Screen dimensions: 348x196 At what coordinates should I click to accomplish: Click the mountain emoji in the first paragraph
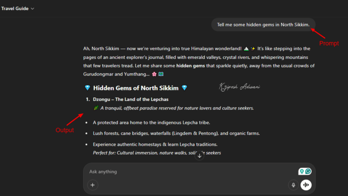click(x=246, y=48)
